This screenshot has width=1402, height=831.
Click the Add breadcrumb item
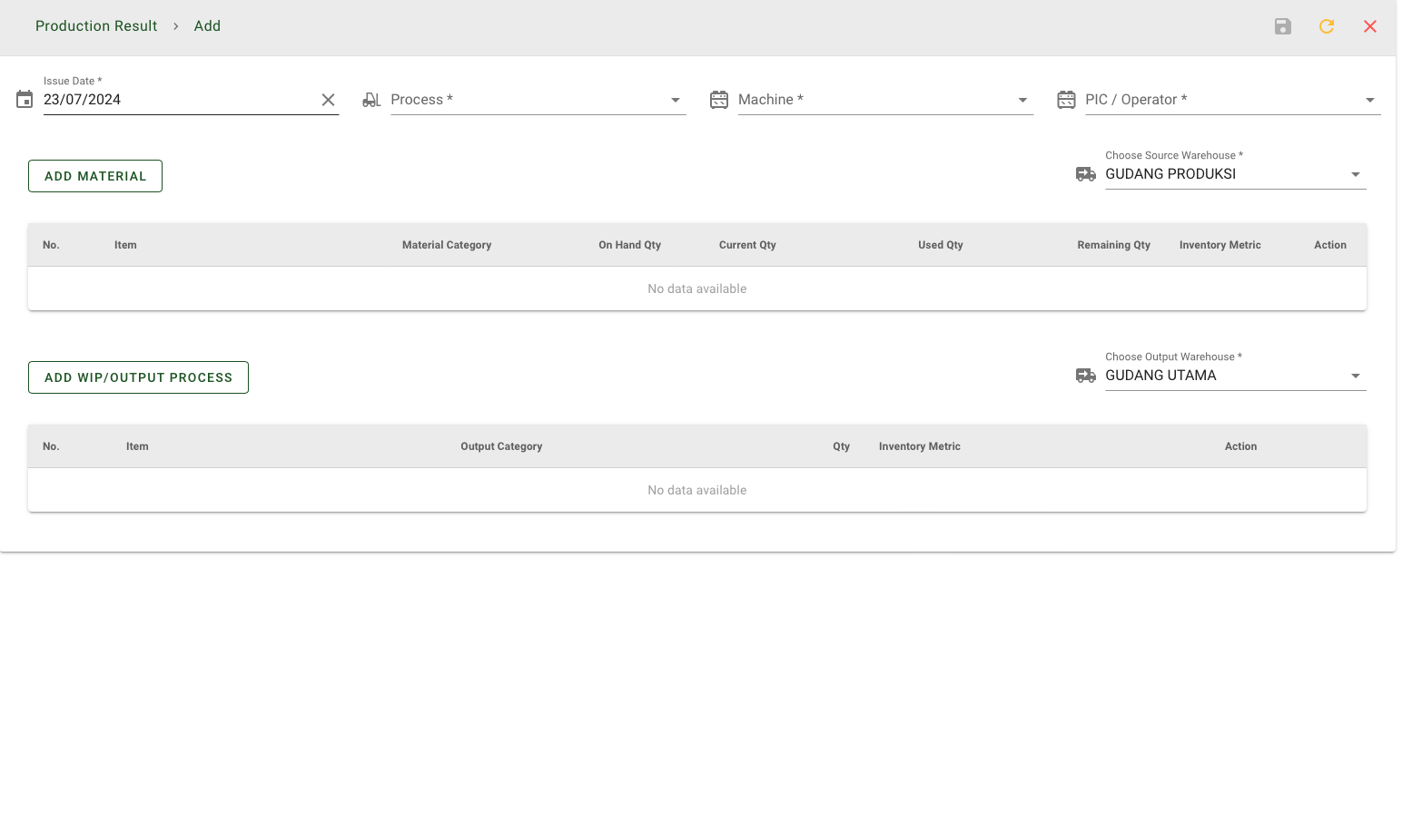pos(207,26)
